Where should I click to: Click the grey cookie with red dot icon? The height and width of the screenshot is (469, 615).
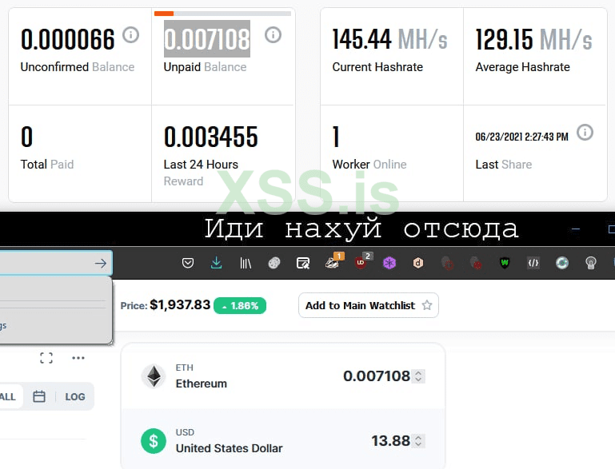(x=476, y=263)
